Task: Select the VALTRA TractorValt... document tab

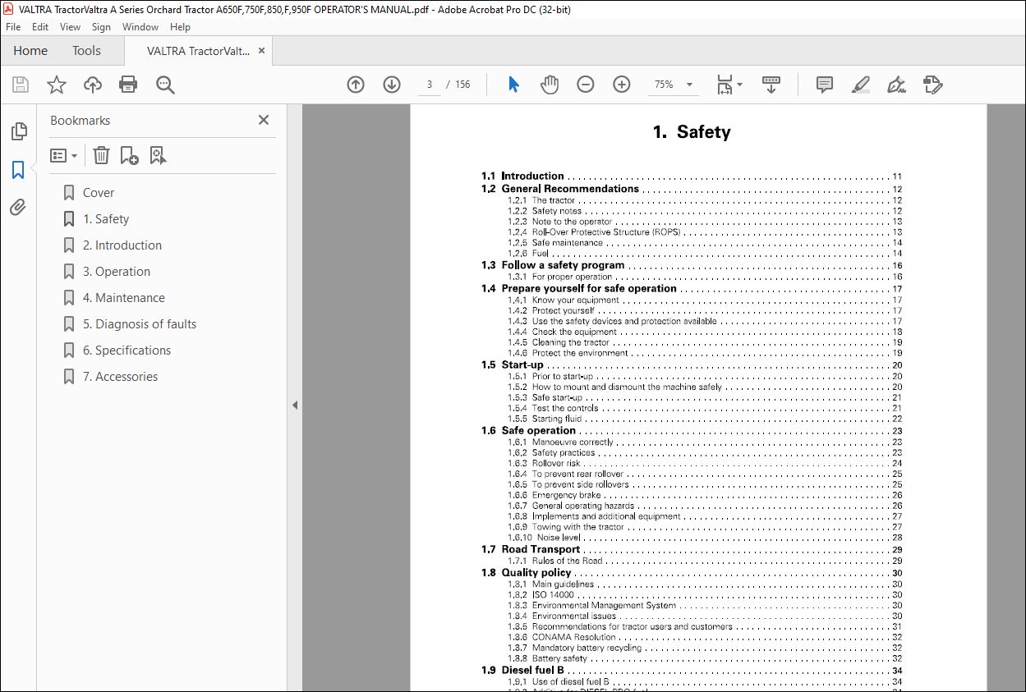Action: coord(198,51)
